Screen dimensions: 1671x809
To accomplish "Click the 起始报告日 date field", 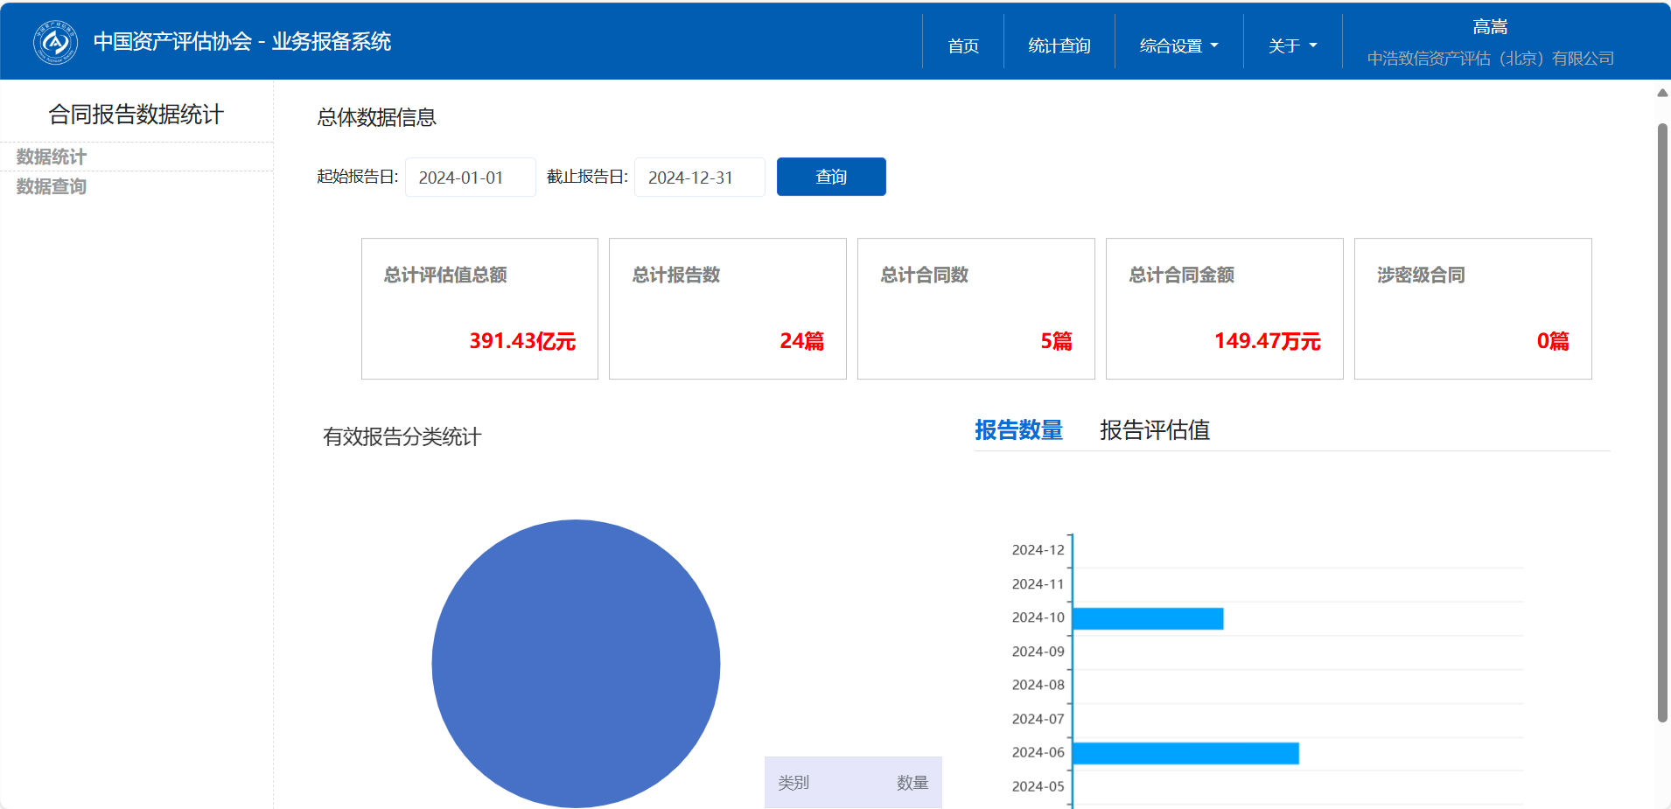I will (470, 178).
